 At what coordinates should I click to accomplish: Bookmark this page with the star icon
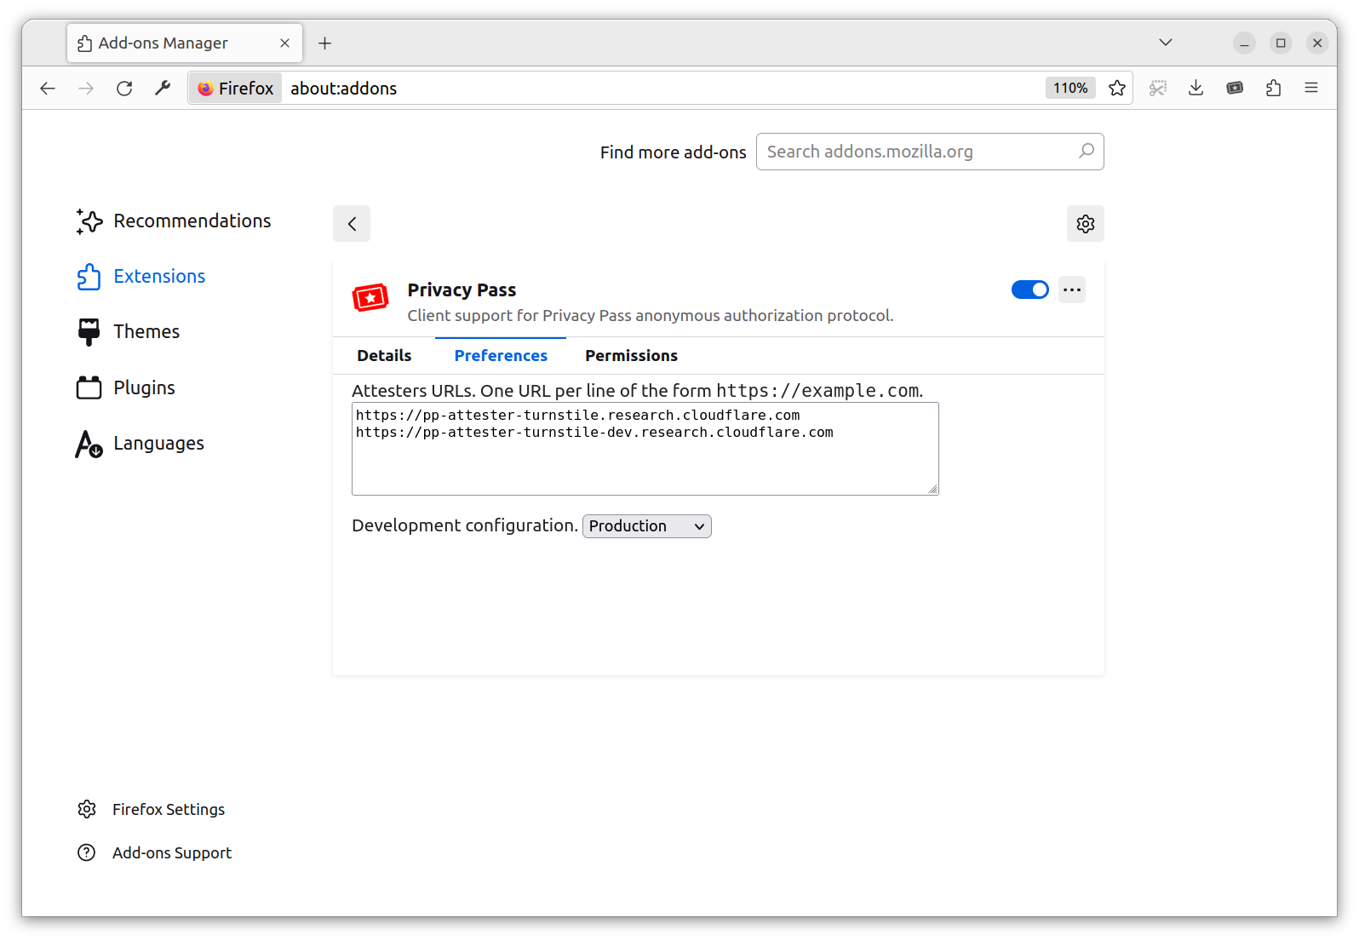click(x=1117, y=88)
